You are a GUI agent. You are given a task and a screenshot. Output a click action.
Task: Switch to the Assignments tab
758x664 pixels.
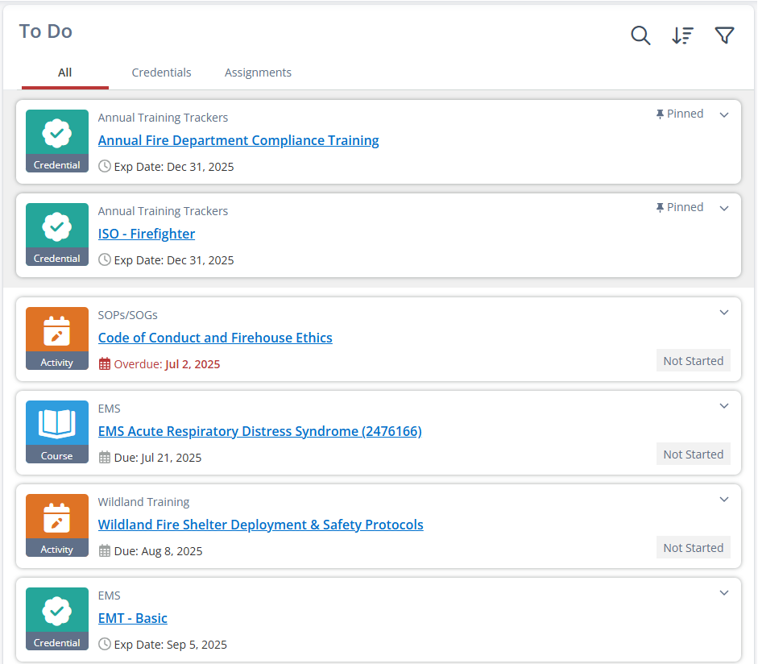tap(258, 73)
